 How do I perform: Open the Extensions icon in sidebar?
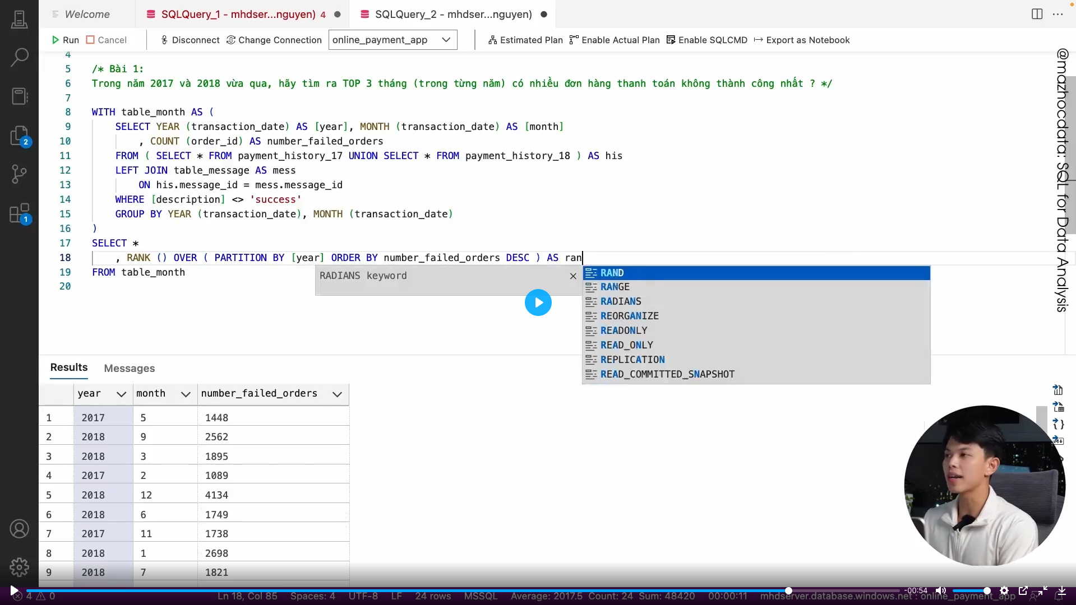coord(19,213)
